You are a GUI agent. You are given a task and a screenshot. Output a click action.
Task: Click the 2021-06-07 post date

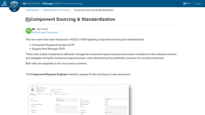pos(42,29)
